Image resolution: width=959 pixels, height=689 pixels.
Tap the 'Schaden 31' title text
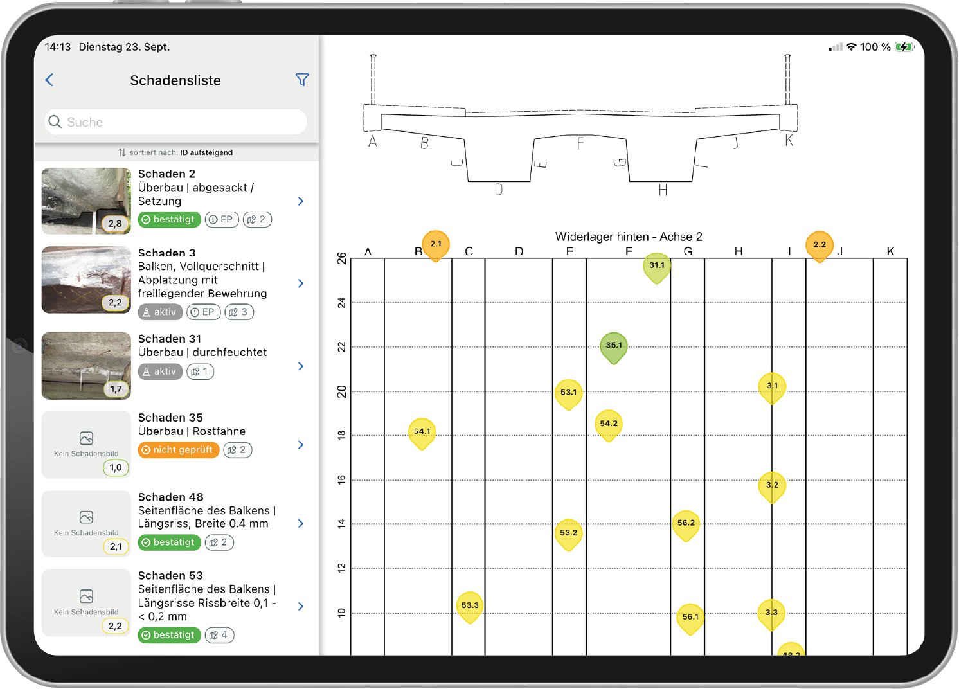(x=170, y=339)
